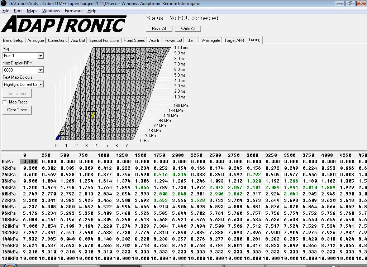Select the 0.666 cell in the 12kPa row

347,168
